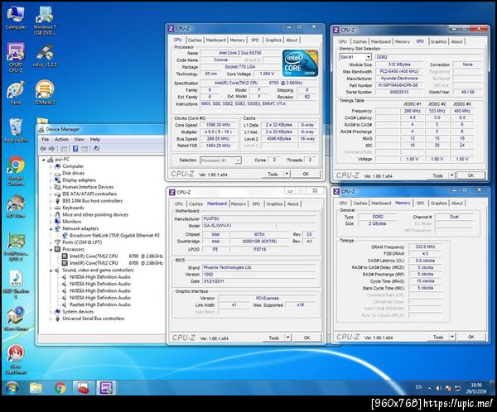Open Tools dropdown arrow in Mainboard window
Image resolution: width=497 pixels, height=412 pixels.
(287, 338)
